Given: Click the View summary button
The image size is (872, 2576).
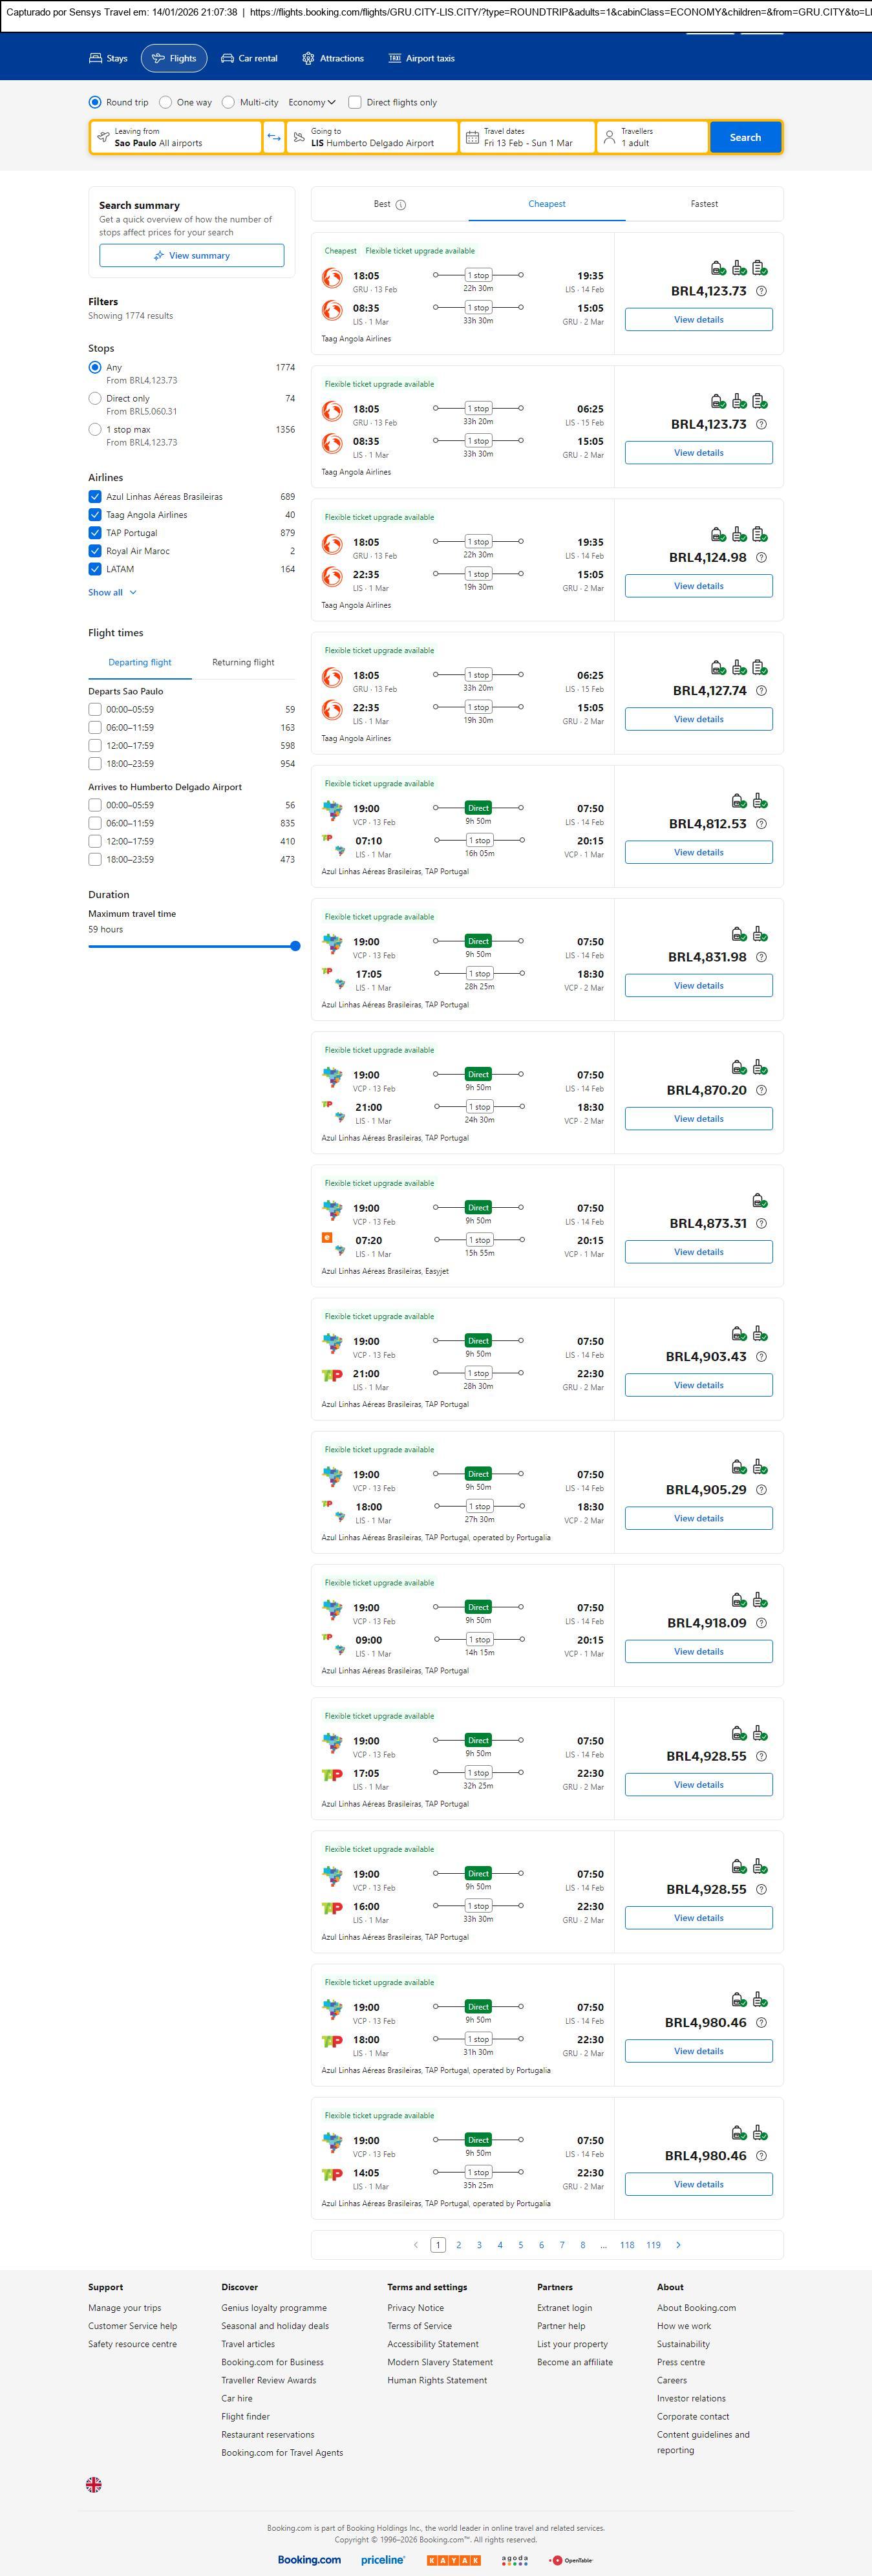Looking at the screenshot, I should pos(191,256).
